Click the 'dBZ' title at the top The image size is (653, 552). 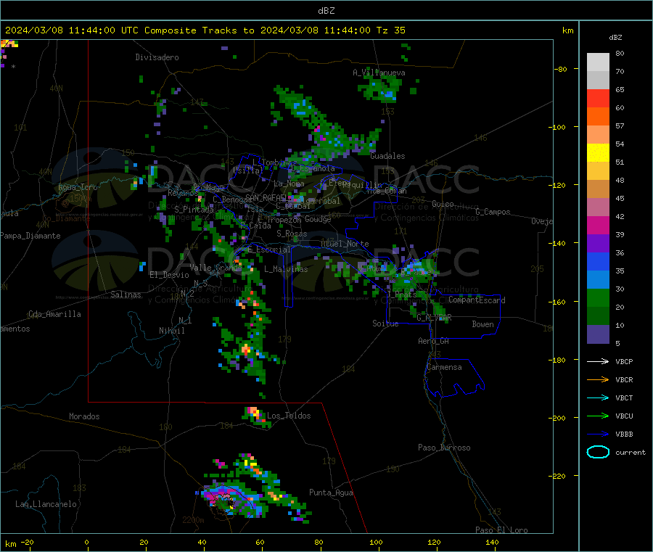click(326, 11)
